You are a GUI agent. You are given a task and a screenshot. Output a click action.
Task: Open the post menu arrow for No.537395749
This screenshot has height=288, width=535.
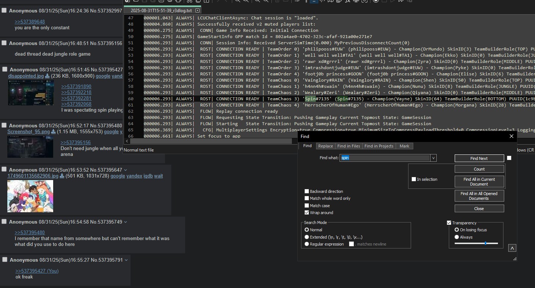[x=126, y=222]
